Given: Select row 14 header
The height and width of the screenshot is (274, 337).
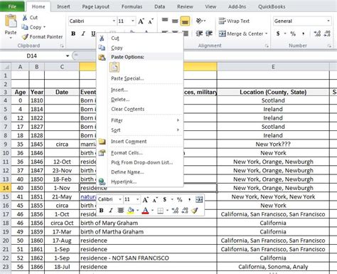Looking at the screenshot, I should pyautogui.click(x=6, y=188).
